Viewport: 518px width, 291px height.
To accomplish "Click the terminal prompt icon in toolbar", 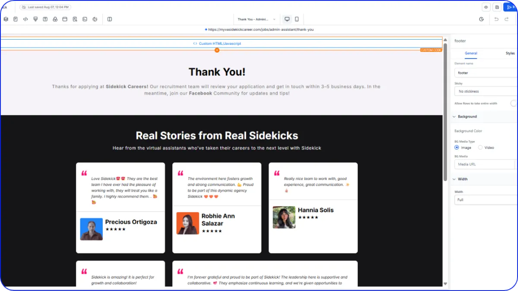I will click(x=85, y=19).
